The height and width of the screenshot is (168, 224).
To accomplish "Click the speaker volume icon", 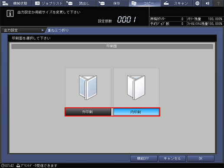I will pyautogui.click(x=208, y=3).
